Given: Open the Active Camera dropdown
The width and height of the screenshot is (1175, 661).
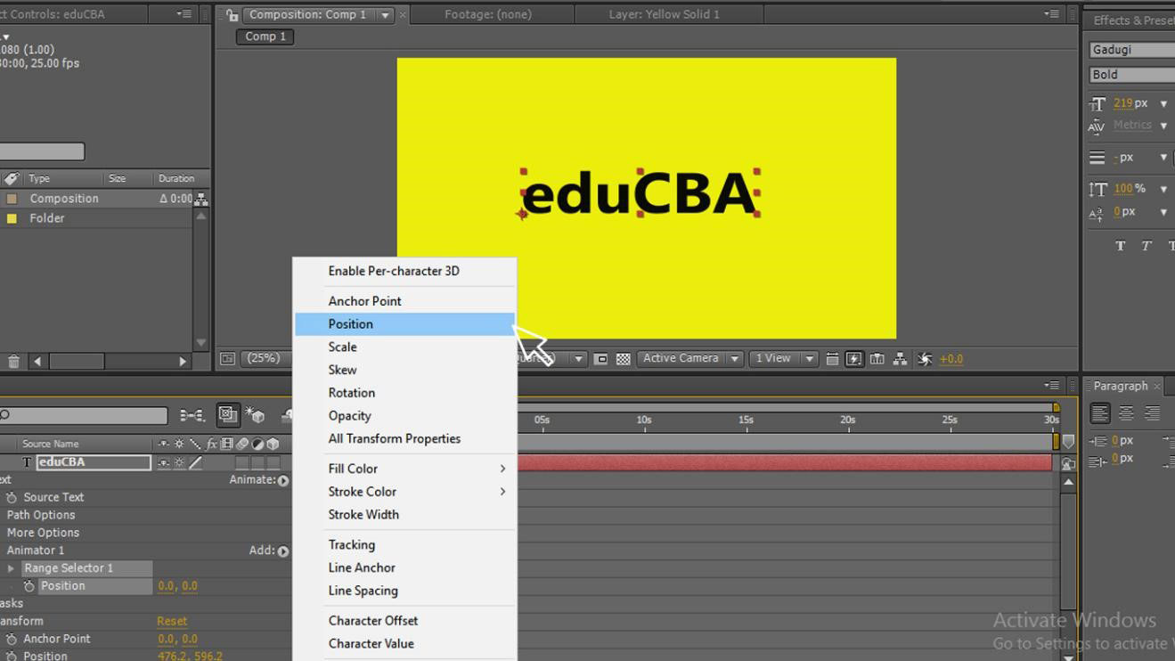Looking at the screenshot, I should pos(690,359).
